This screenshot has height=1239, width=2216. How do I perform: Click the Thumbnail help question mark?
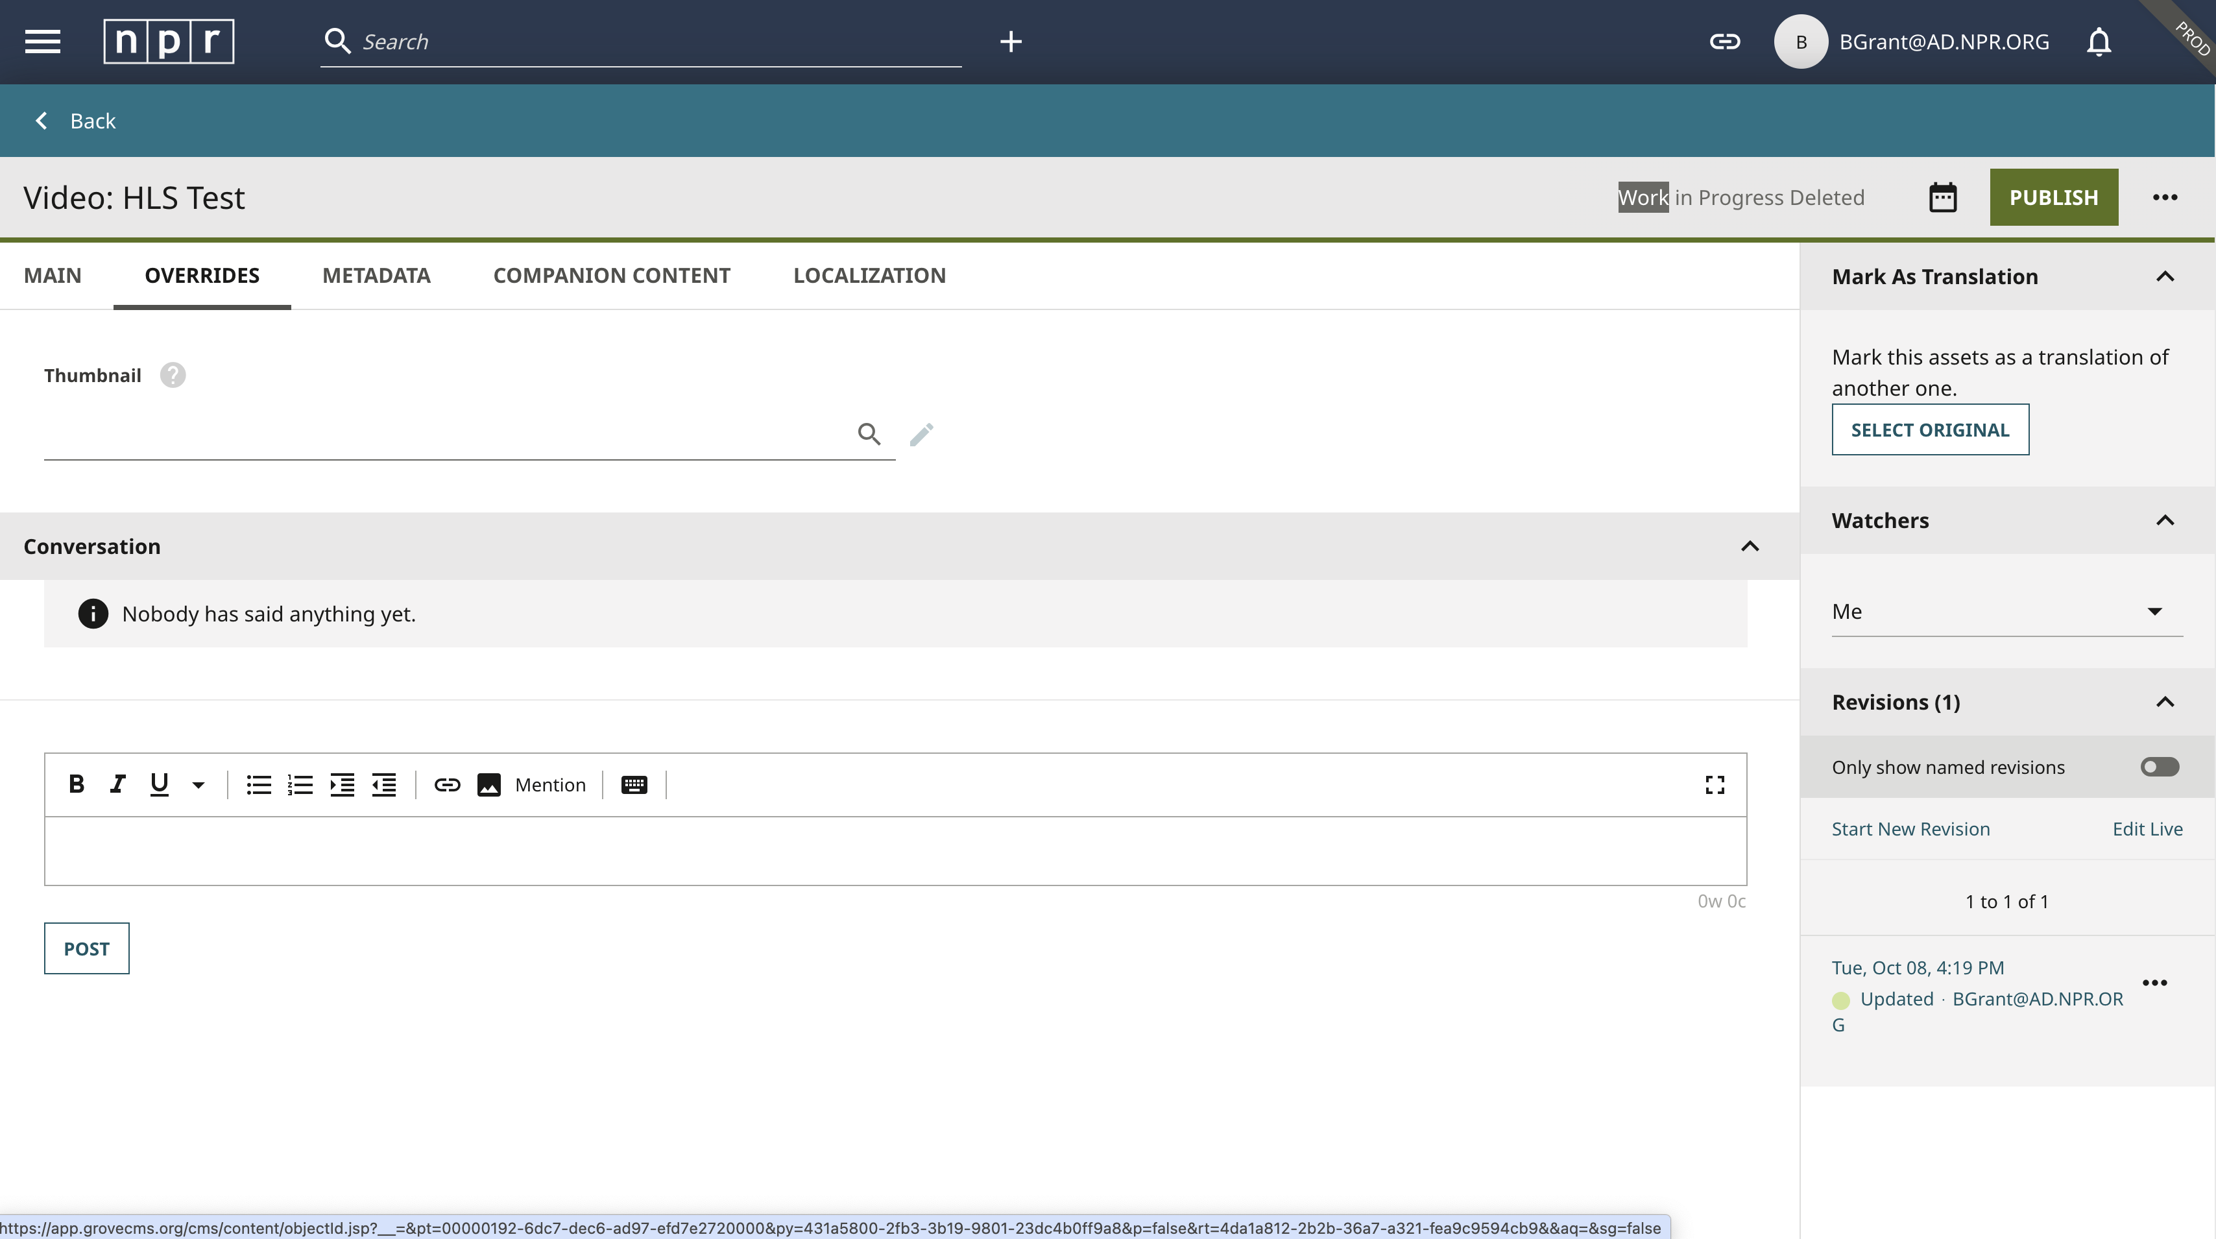[172, 375]
